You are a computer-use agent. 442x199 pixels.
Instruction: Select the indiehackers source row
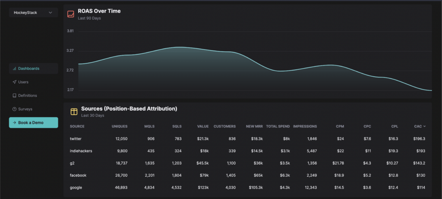pyautogui.click(x=247, y=151)
